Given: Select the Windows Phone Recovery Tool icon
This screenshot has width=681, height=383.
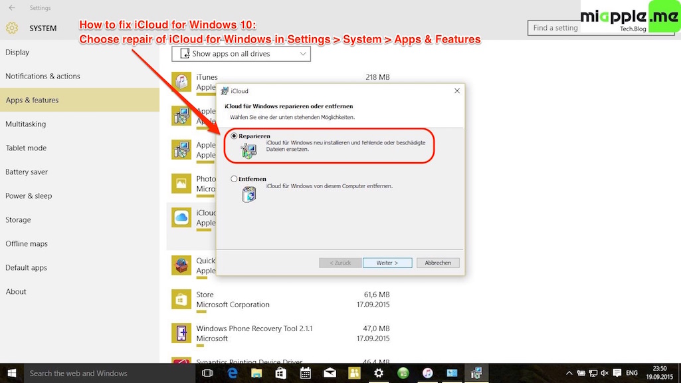Looking at the screenshot, I should point(181,333).
